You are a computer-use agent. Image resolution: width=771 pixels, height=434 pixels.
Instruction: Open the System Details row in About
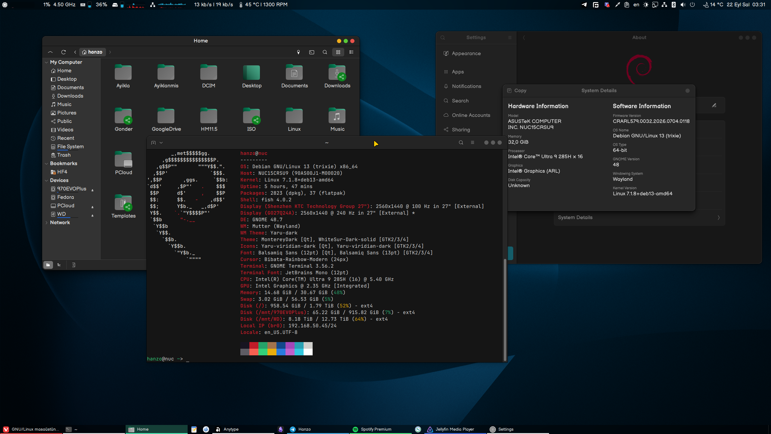(x=639, y=218)
